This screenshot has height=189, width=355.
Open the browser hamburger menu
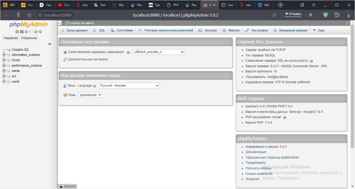tap(314, 5)
